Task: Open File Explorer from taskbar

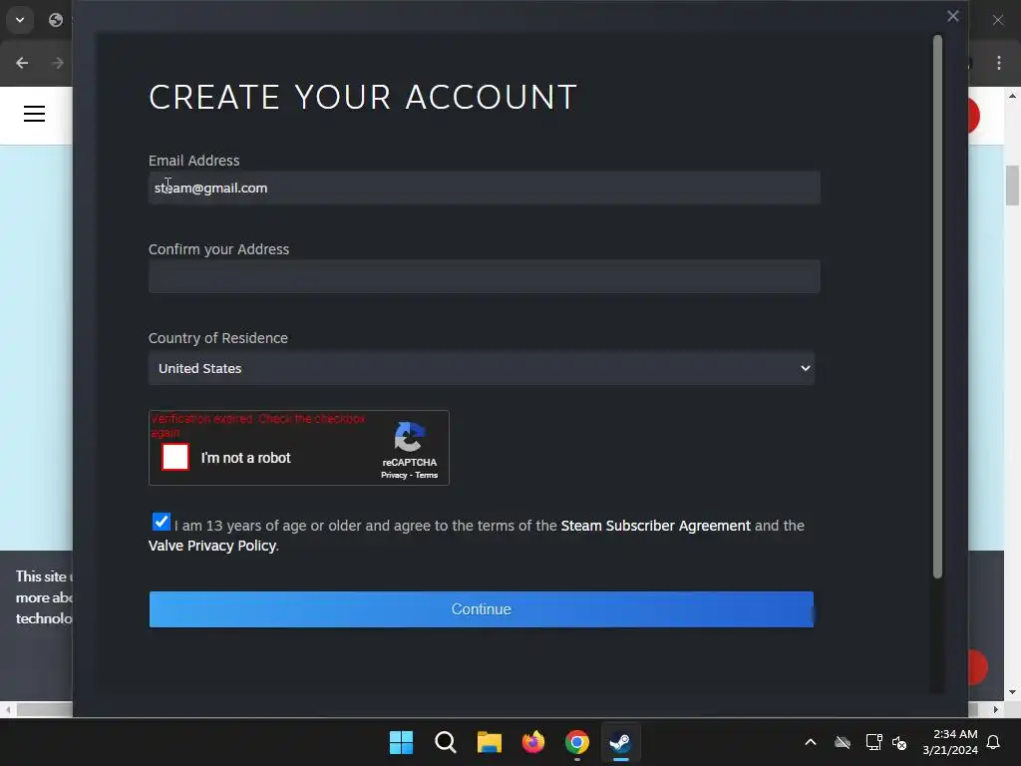Action: pyautogui.click(x=489, y=742)
